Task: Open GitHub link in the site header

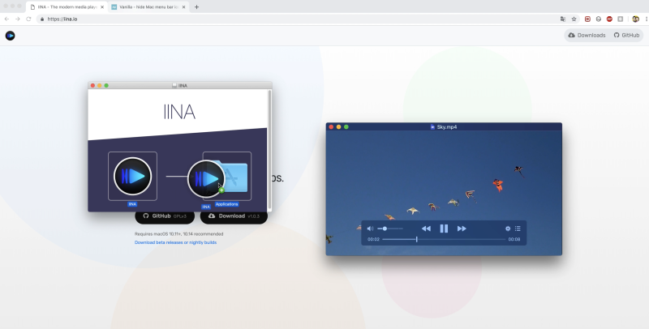Action: coord(626,35)
